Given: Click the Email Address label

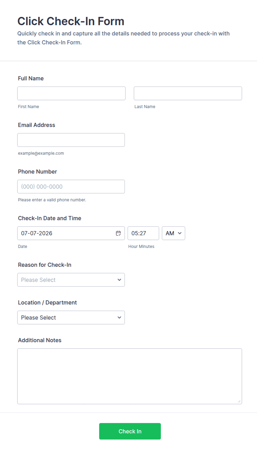Looking at the screenshot, I should (x=36, y=125).
